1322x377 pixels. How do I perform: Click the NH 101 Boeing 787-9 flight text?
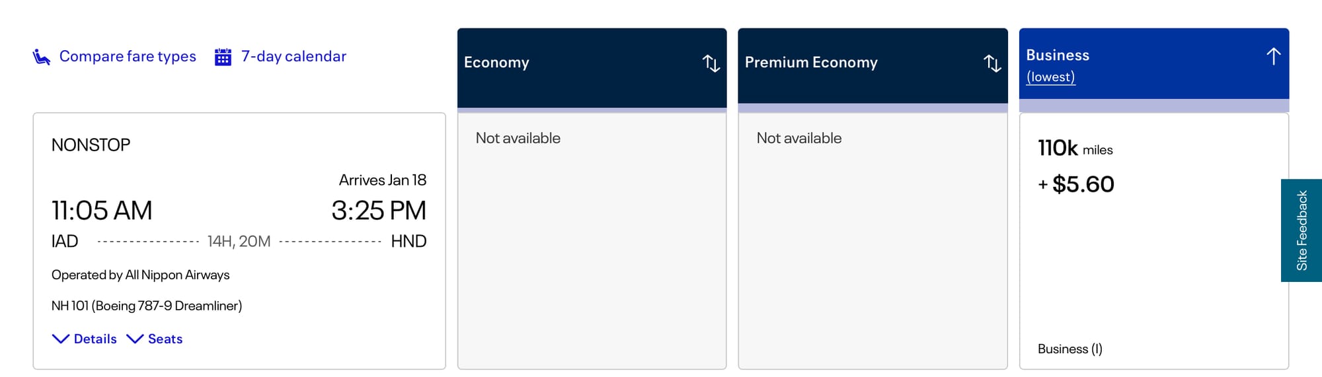147,306
